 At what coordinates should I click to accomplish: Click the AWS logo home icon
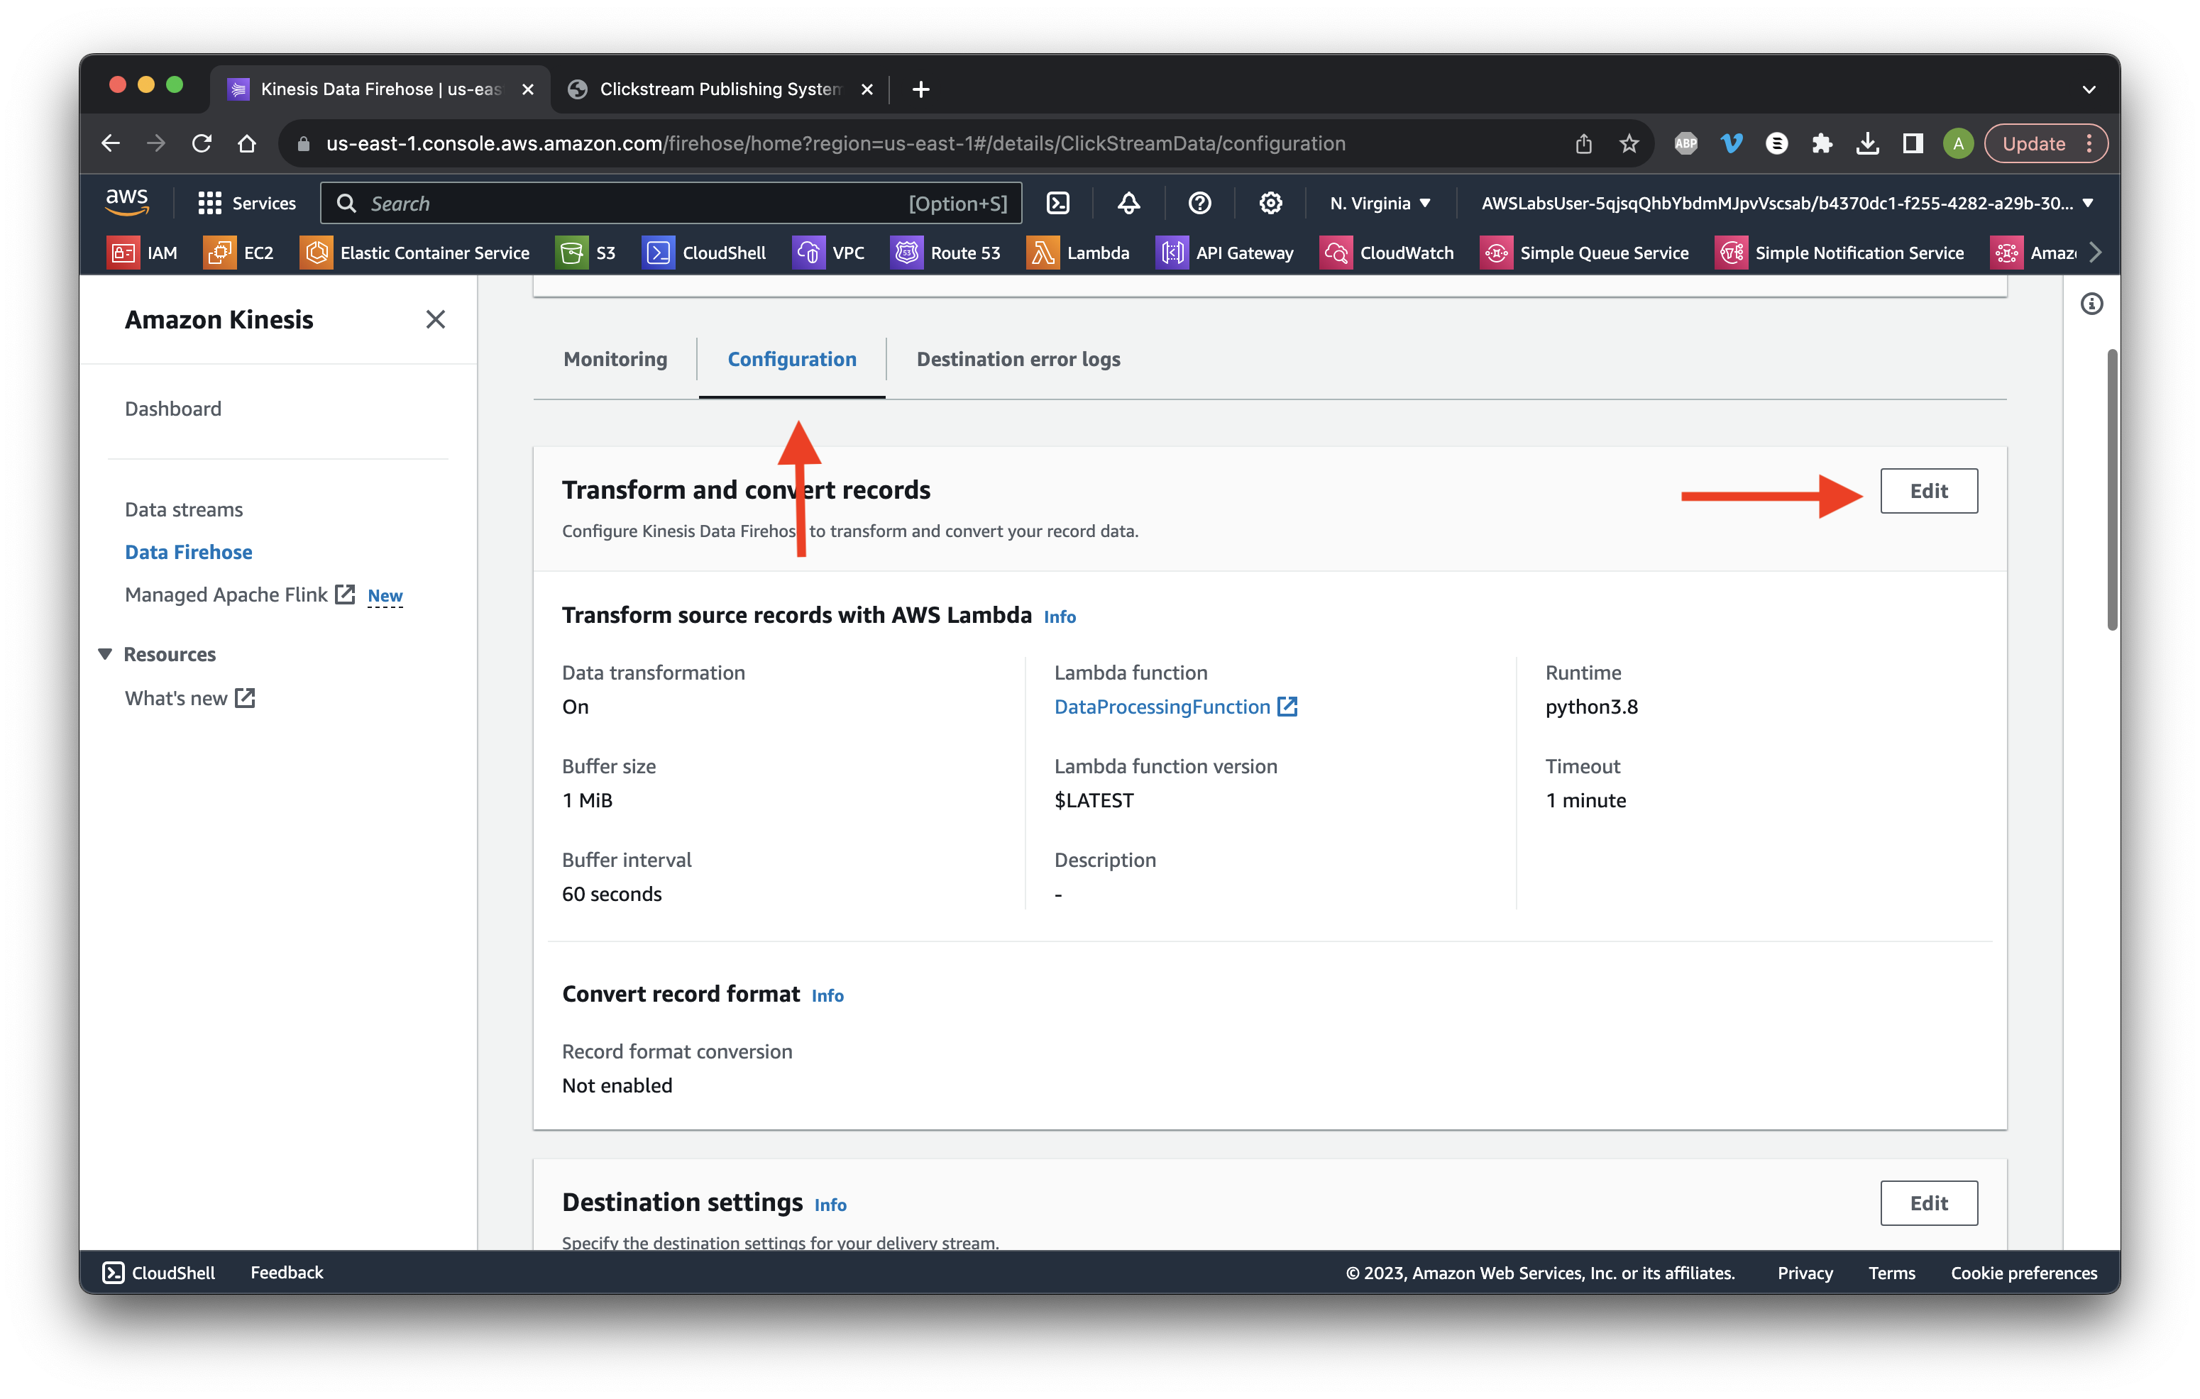[x=127, y=201]
